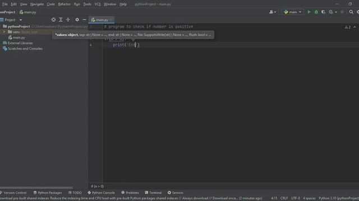This screenshot has width=359, height=201.
Task: Close the main.py editor tab
Action: click(111, 20)
